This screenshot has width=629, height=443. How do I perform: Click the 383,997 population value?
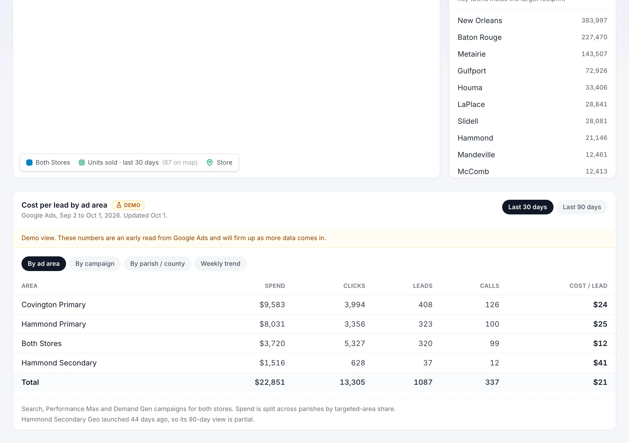(594, 20)
